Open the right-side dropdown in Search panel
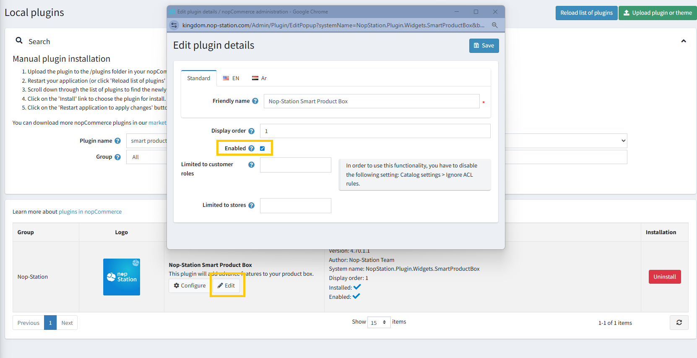697x358 pixels. point(566,141)
